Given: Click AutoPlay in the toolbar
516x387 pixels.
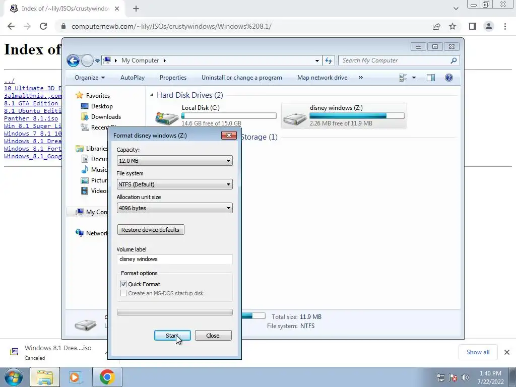Looking at the screenshot, I should click(x=133, y=78).
